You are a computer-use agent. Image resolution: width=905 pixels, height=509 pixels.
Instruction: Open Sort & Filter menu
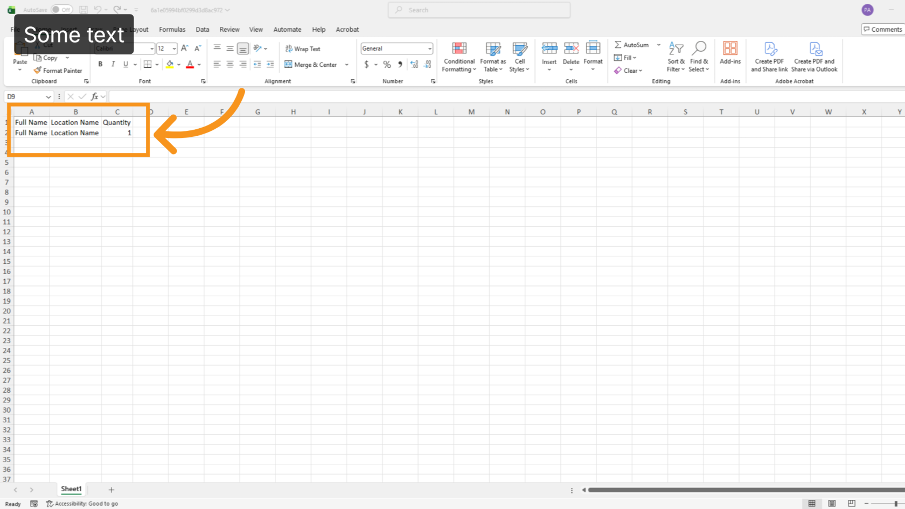[x=676, y=57]
